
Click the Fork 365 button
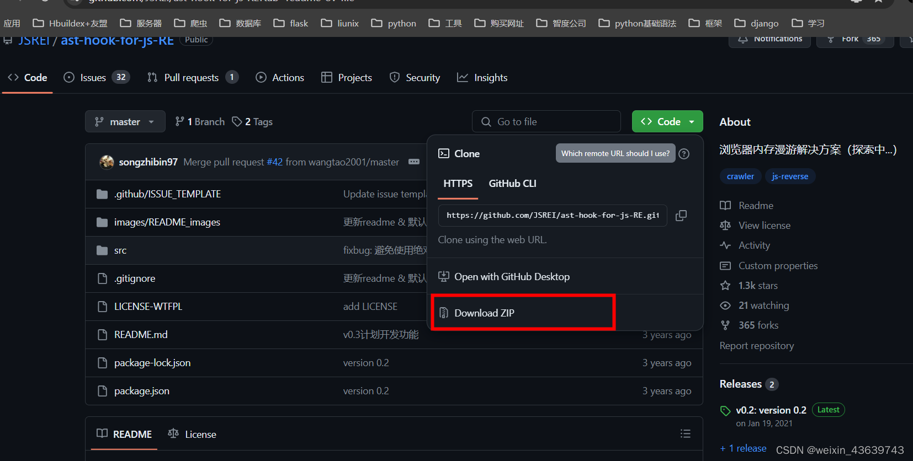(x=855, y=40)
